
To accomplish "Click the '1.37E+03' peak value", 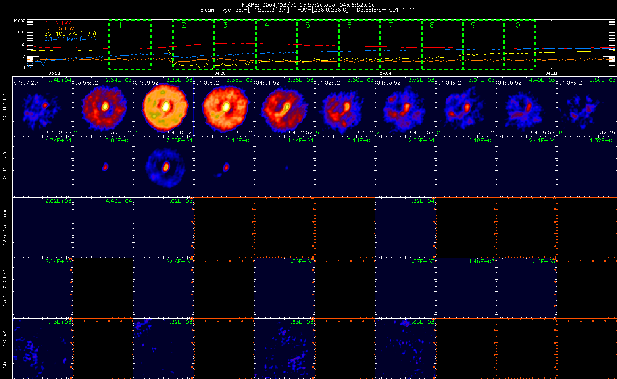I will point(421,262).
